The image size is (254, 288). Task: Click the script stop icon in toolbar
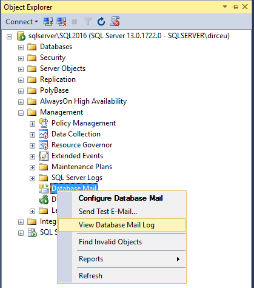coord(115,21)
